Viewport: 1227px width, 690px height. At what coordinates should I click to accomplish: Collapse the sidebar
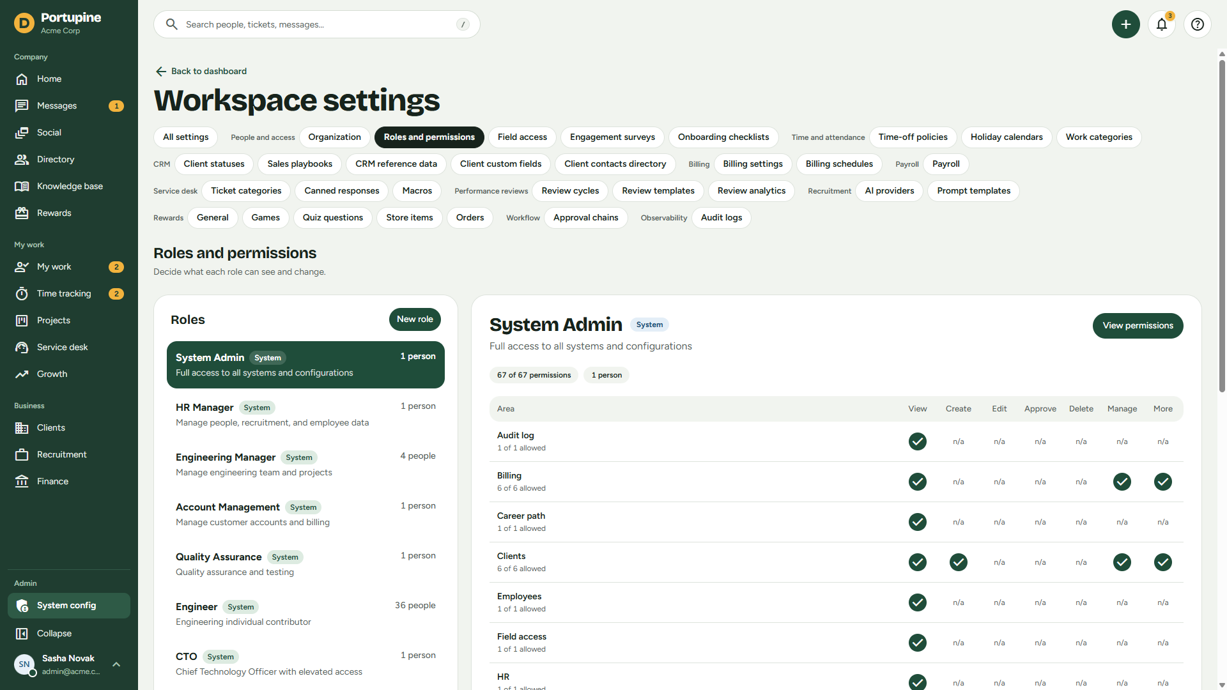click(x=69, y=634)
